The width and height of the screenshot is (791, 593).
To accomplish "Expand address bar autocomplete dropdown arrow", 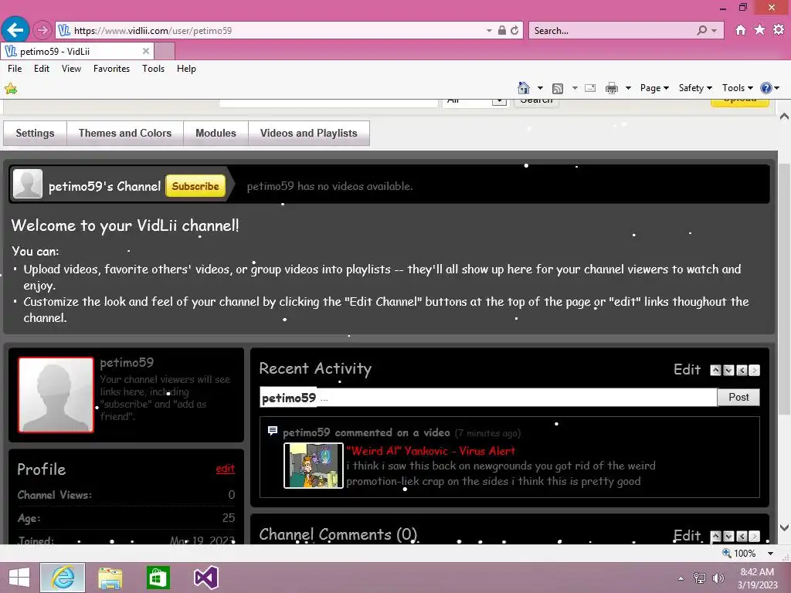I will pos(489,31).
